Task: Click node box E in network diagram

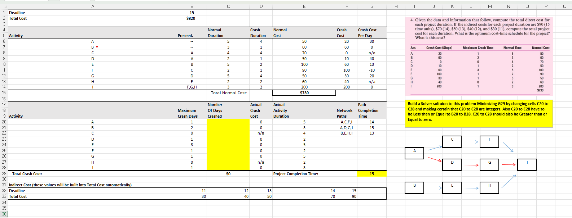Action: point(452,188)
